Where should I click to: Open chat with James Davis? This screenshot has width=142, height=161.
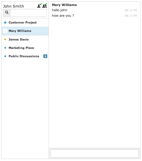tap(25, 39)
